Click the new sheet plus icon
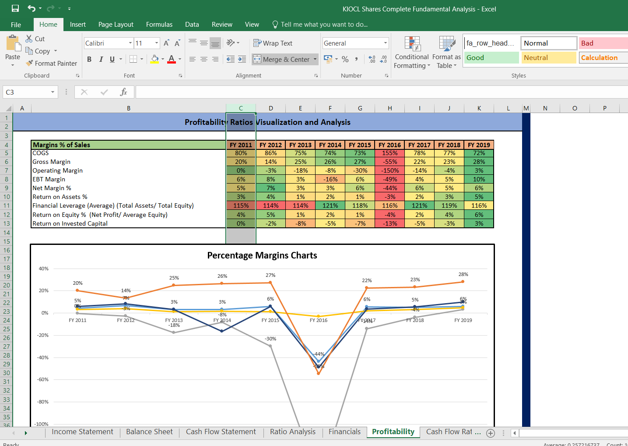This screenshot has width=628, height=446. pos(491,433)
